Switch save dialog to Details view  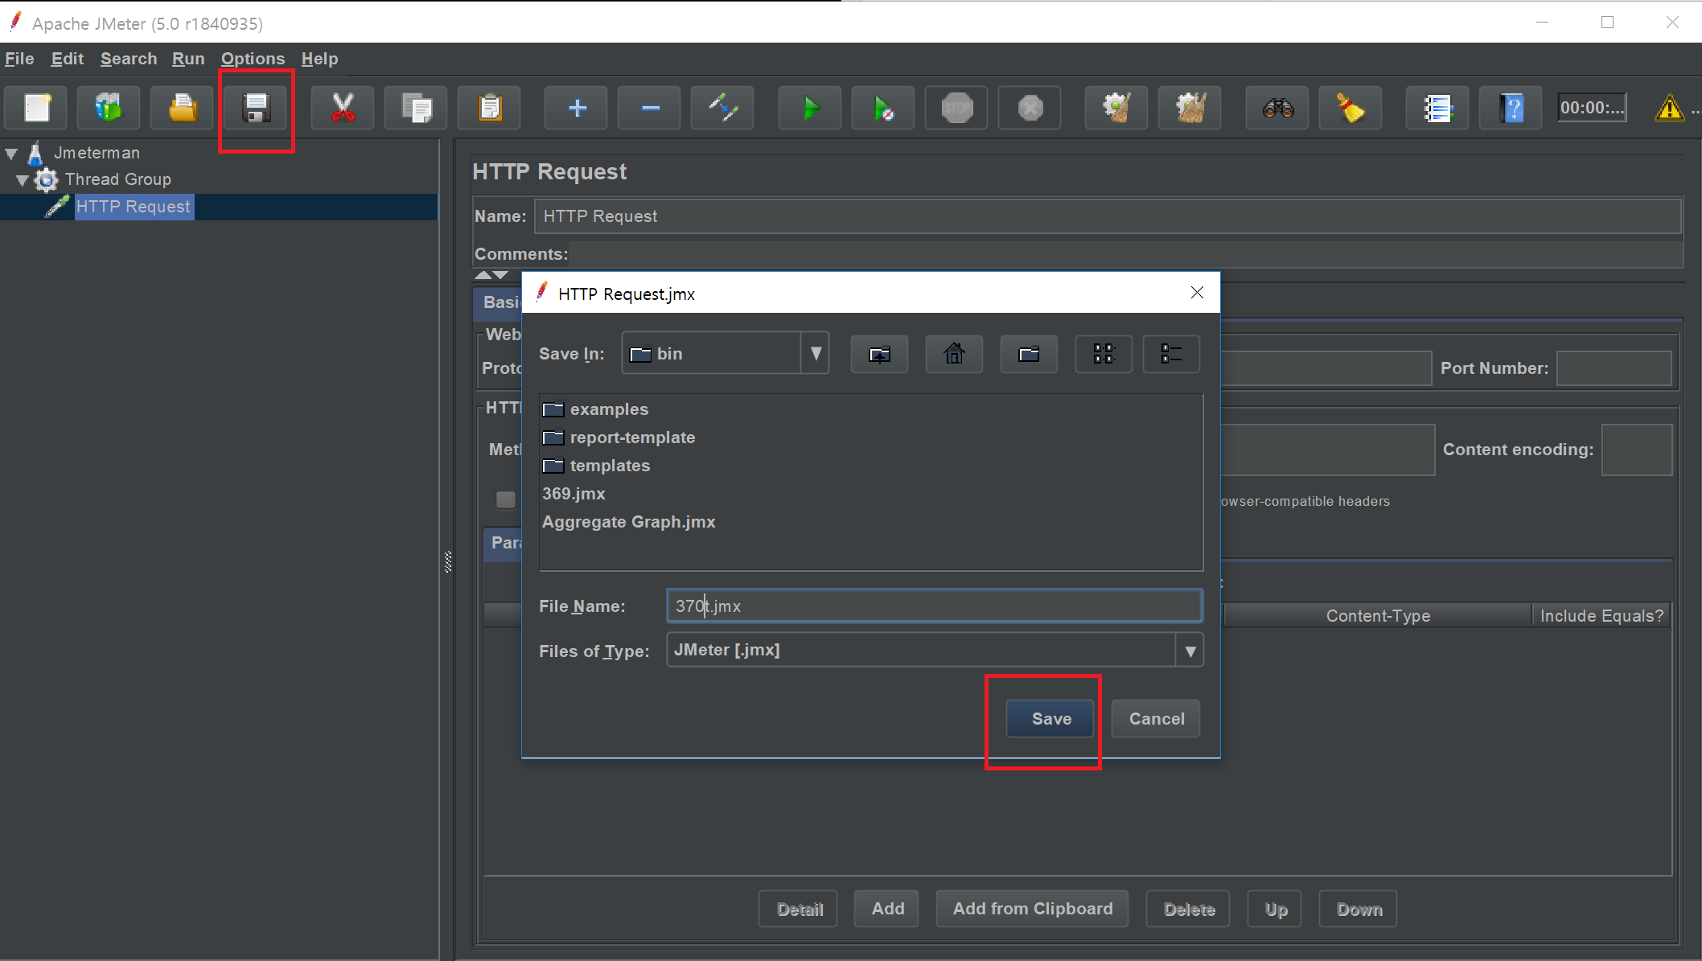coord(1171,354)
